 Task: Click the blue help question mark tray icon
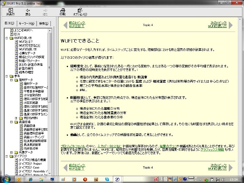tap(185, 179)
